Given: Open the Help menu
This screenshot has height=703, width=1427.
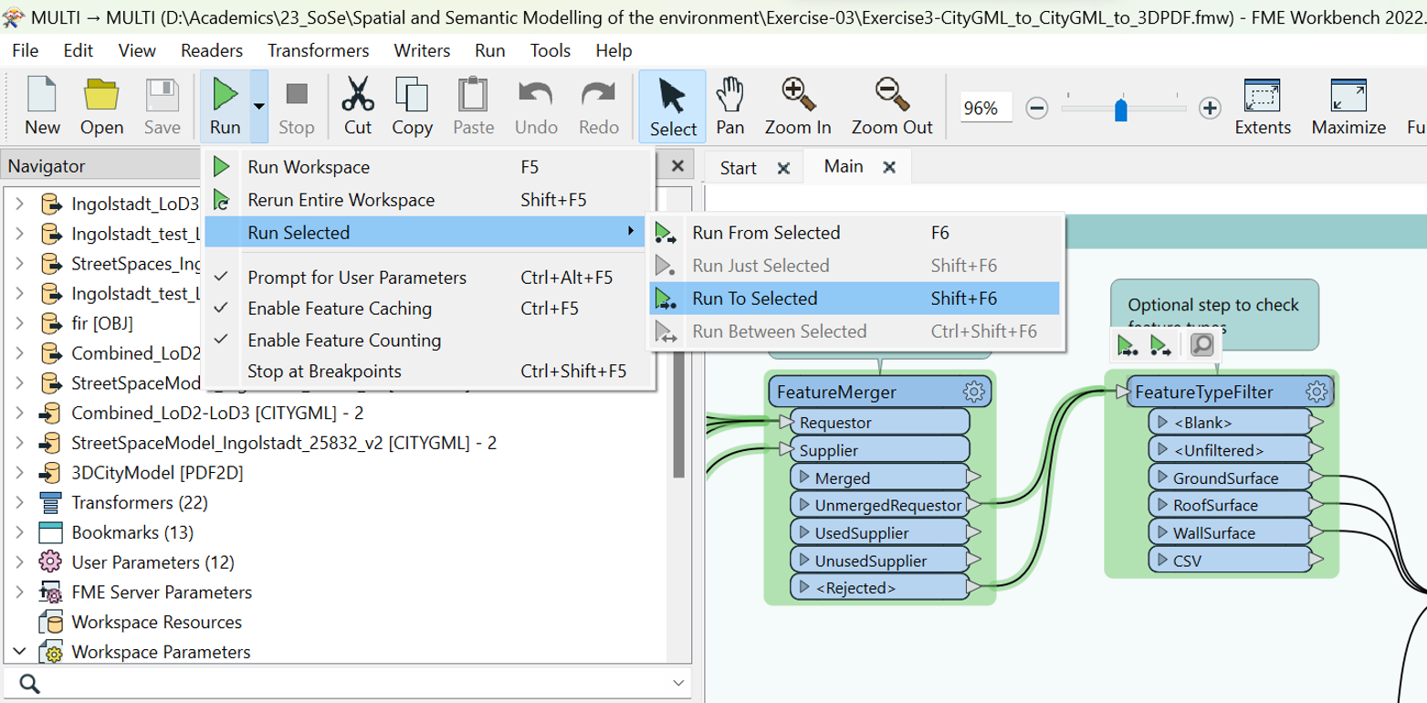Looking at the screenshot, I should pos(614,51).
